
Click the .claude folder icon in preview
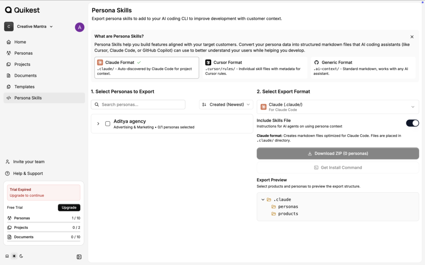click(269, 200)
